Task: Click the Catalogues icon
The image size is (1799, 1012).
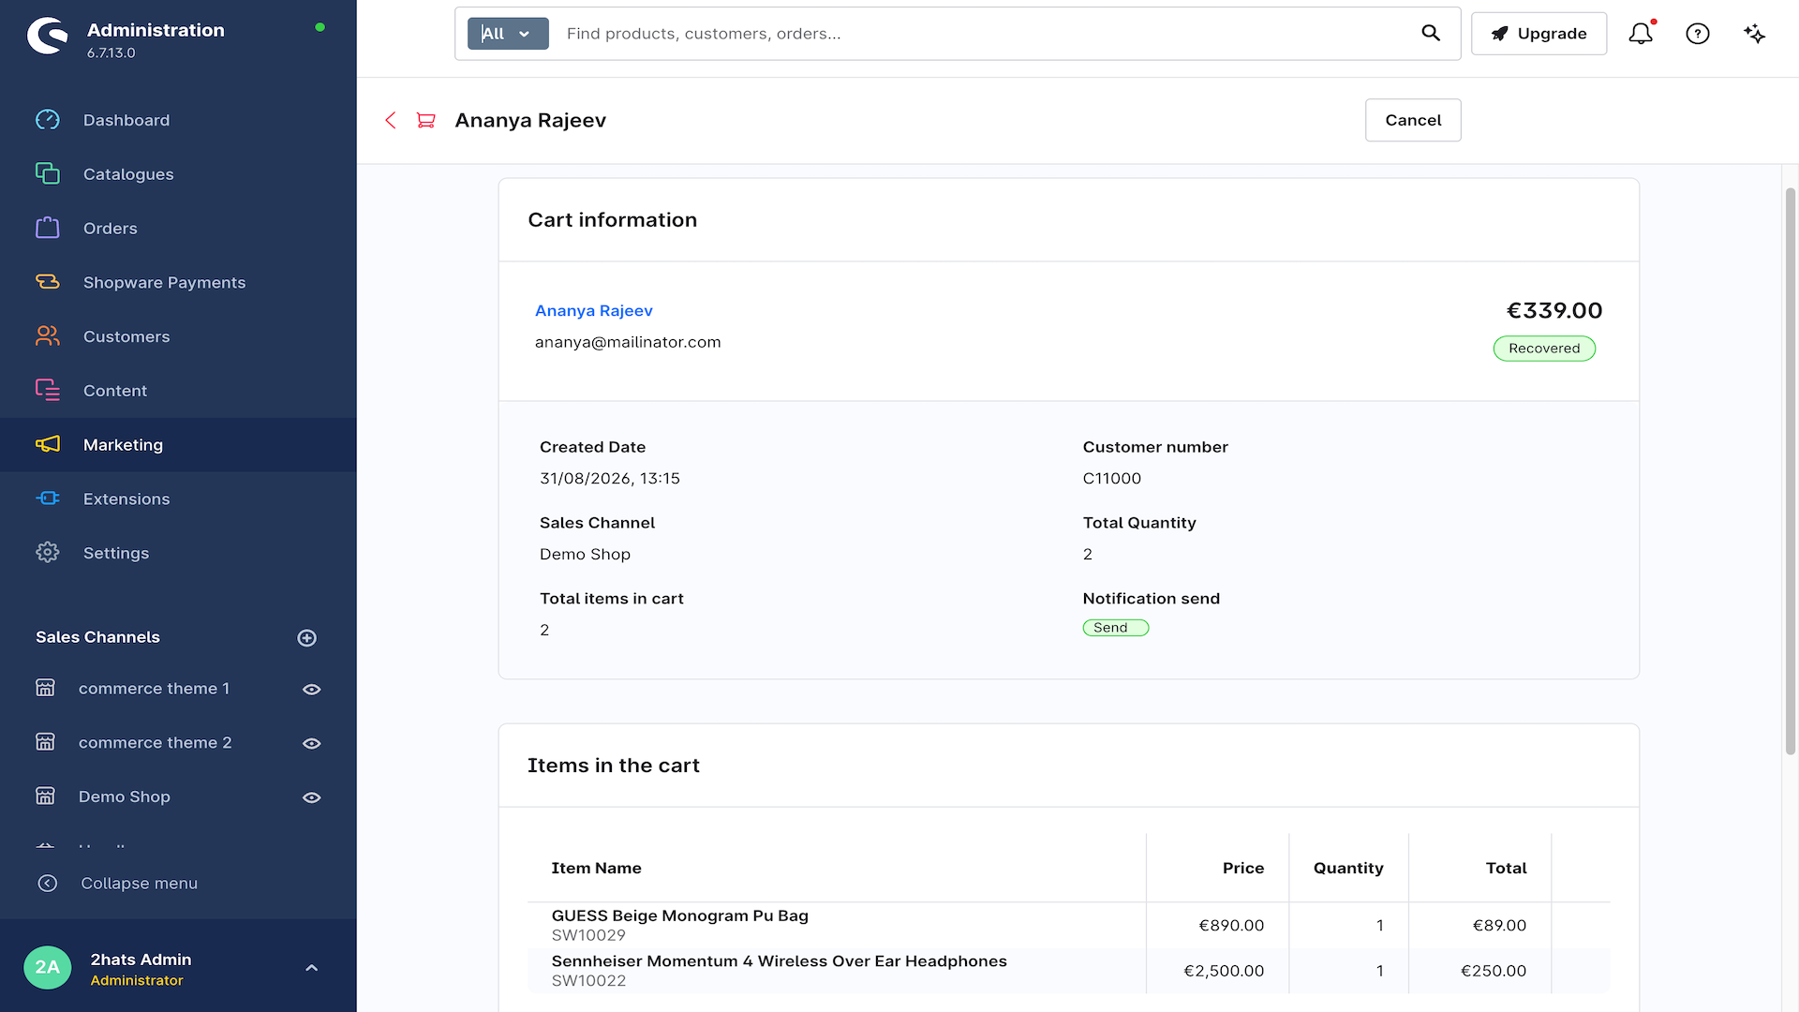Action: tap(48, 173)
